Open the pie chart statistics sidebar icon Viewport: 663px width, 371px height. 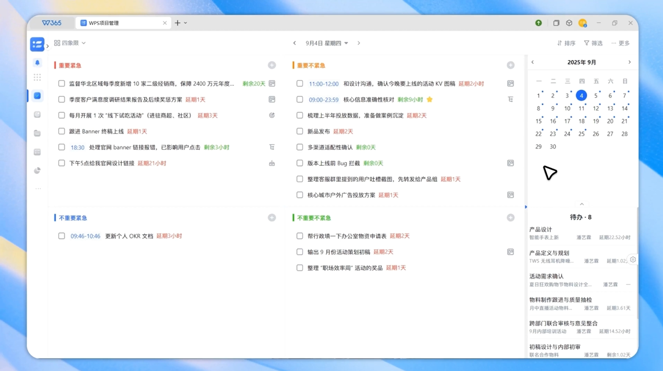37,171
